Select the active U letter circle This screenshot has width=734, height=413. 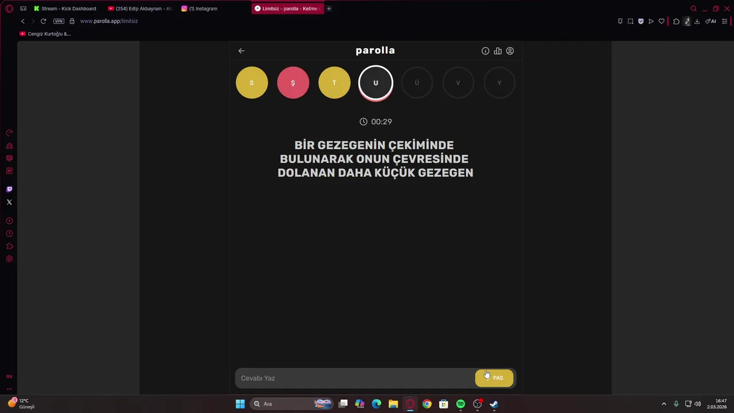(x=376, y=83)
